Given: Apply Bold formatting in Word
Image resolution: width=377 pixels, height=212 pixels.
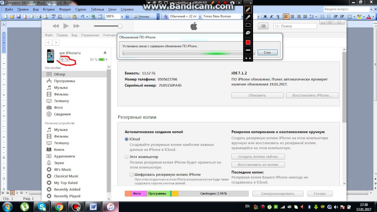Looking at the screenshot, I should point(265,16).
